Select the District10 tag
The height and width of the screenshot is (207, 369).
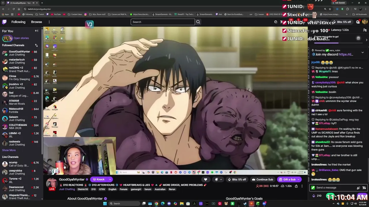[83, 189]
